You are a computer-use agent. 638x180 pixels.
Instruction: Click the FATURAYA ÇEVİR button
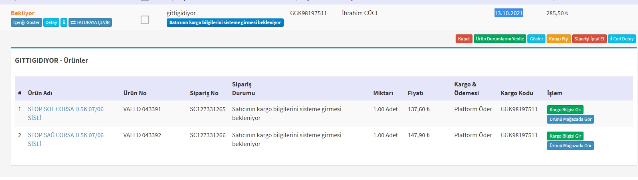point(90,22)
